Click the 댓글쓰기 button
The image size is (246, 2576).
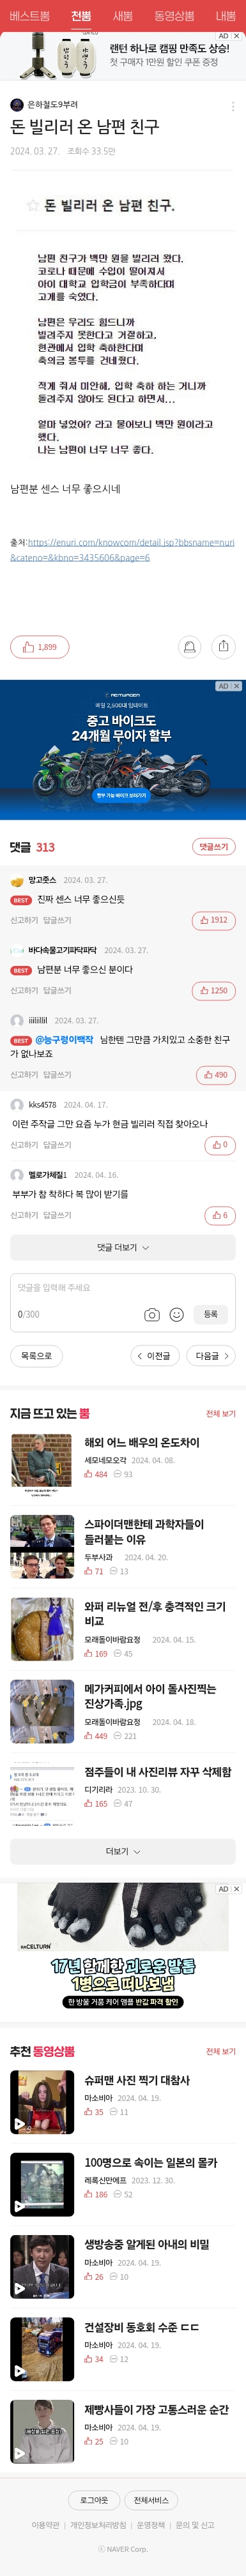213,847
